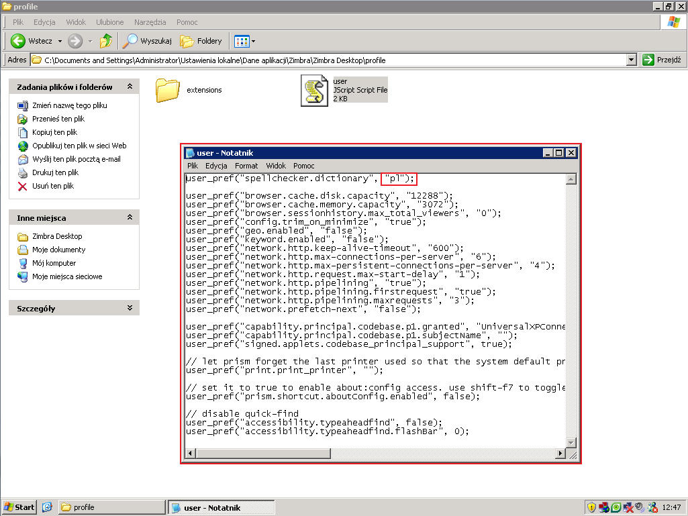Click Notatnik vertical scrollbar up arrow

click(x=571, y=179)
